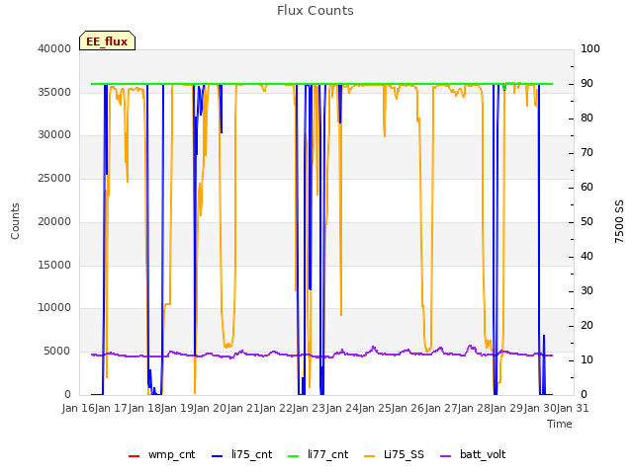Toggle the li77_cnt legend entry
The image size is (633, 474).
[x=317, y=454]
